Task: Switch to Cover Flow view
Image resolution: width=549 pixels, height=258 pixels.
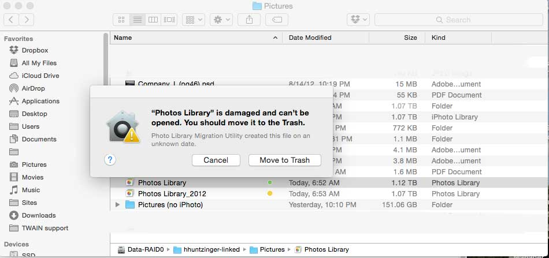Action: click(x=169, y=20)
